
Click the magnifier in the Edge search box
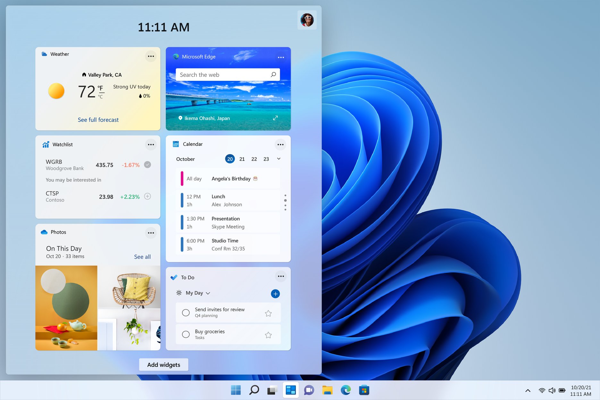[x=273, y=74]
